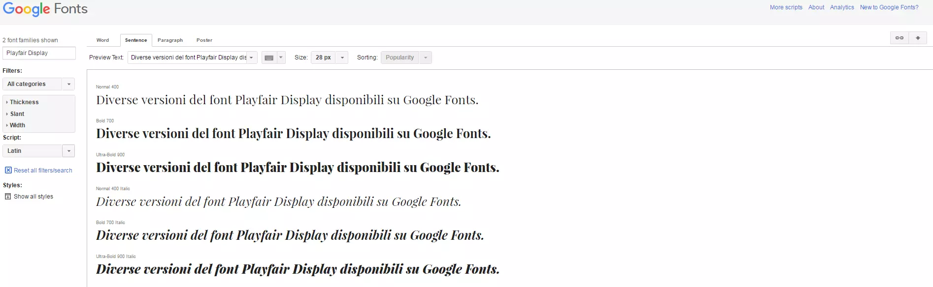Viewport: 933px width, 287px height.
Task: Click the Ultra-Bold 900 sample sentence
Action: (x=298, y=168)
